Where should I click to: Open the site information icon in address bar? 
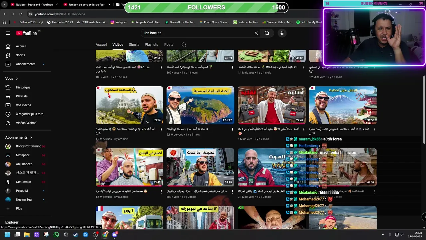(x=30, y=14)
